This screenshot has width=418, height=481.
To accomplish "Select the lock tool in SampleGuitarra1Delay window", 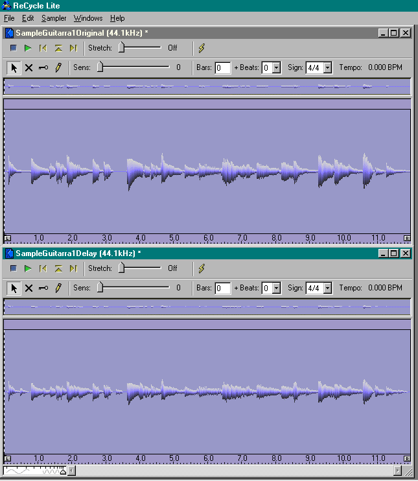I will 43,288.
